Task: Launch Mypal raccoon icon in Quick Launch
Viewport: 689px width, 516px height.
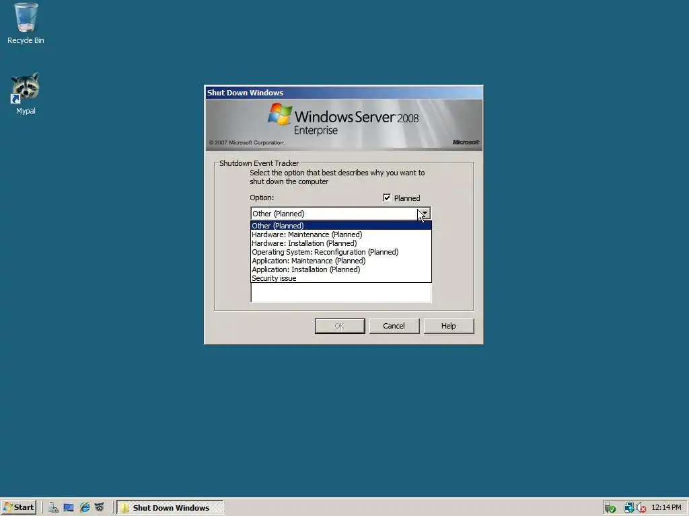Action: 100,508
